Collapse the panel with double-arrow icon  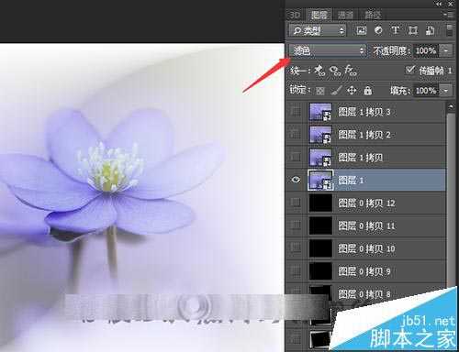click(439, 4)
